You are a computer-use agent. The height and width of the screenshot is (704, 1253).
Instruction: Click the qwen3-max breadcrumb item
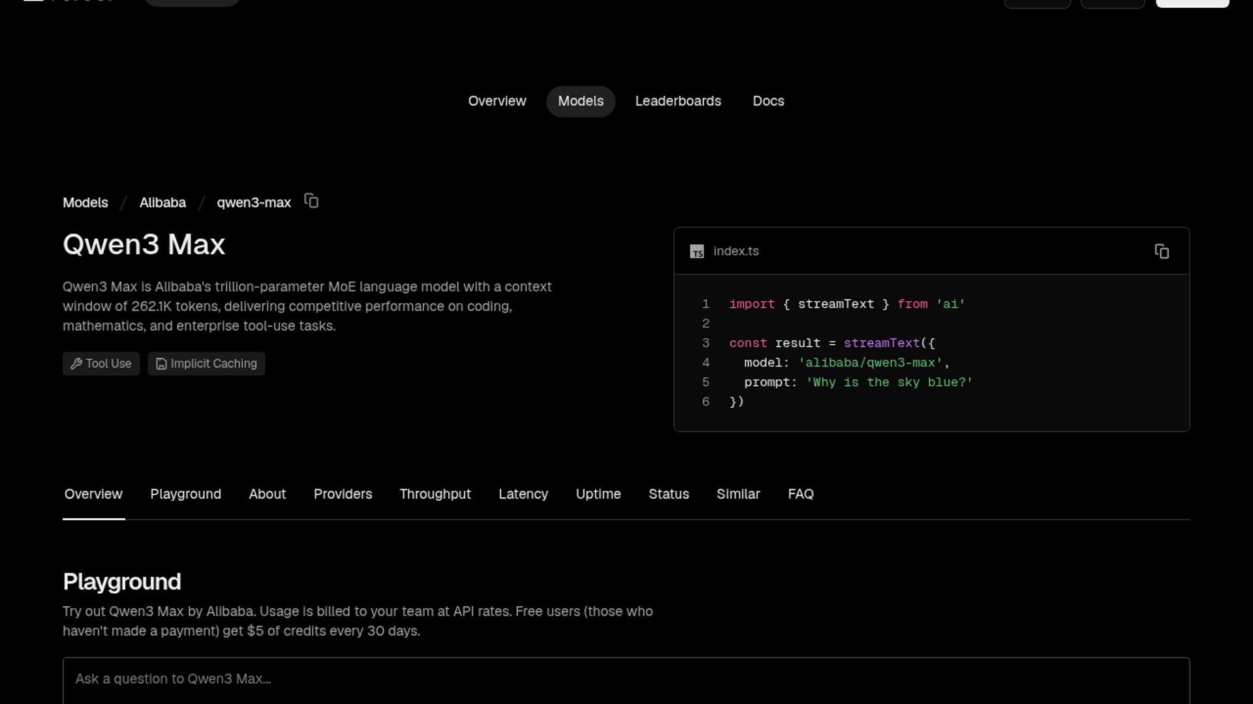click(x=254, y=203)
